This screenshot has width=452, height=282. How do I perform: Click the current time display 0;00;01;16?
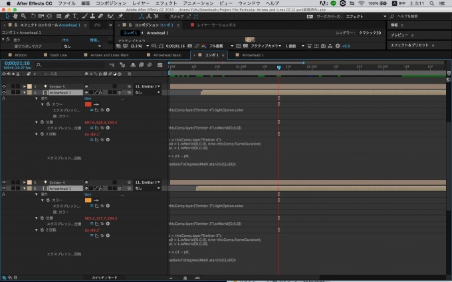coord(16,64)
